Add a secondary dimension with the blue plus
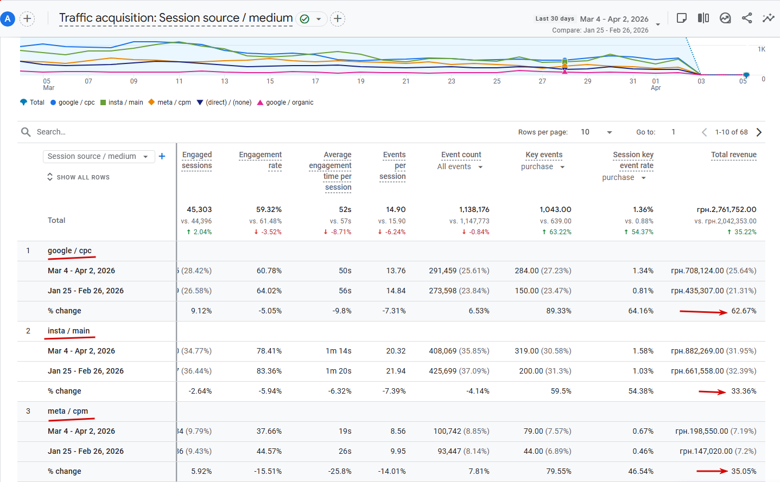Screen dimensions: 780x482 point(162,156)
